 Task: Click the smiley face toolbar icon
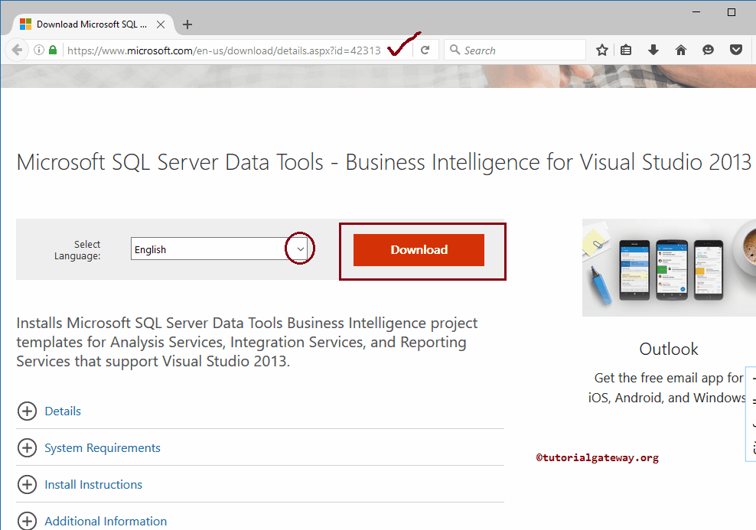click(x=708, y=50)
